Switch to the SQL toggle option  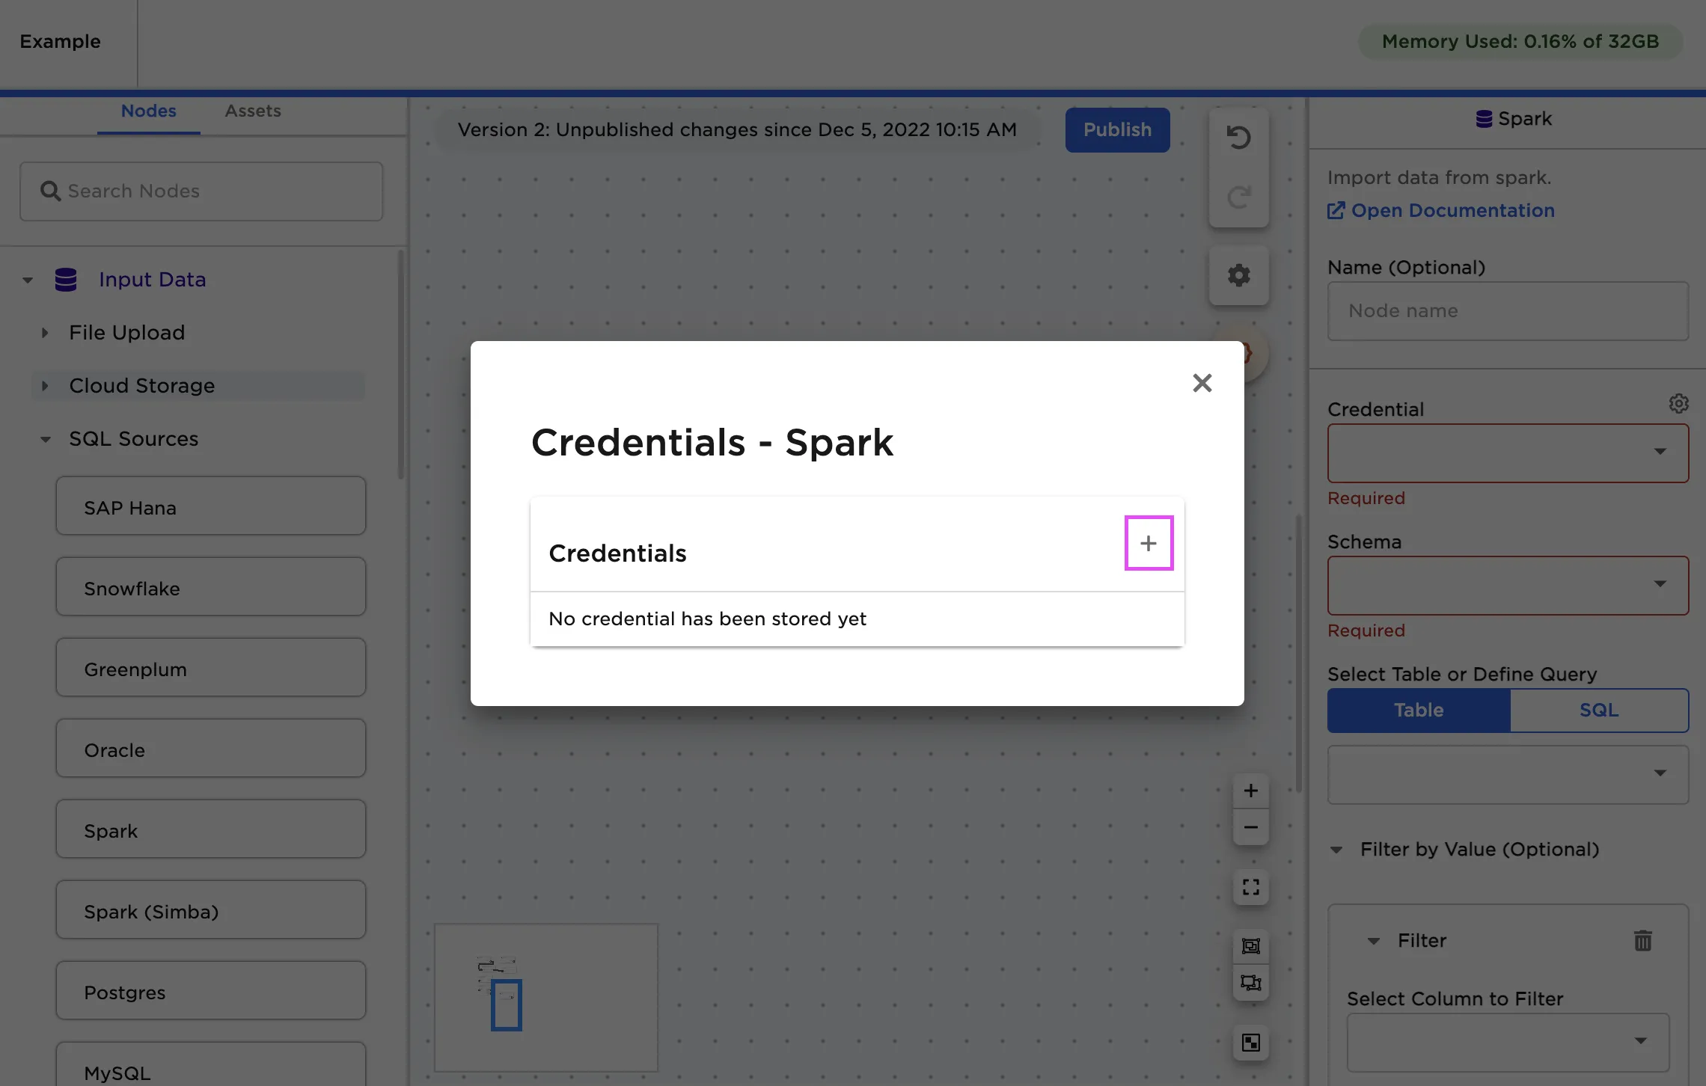[1599, 710]
